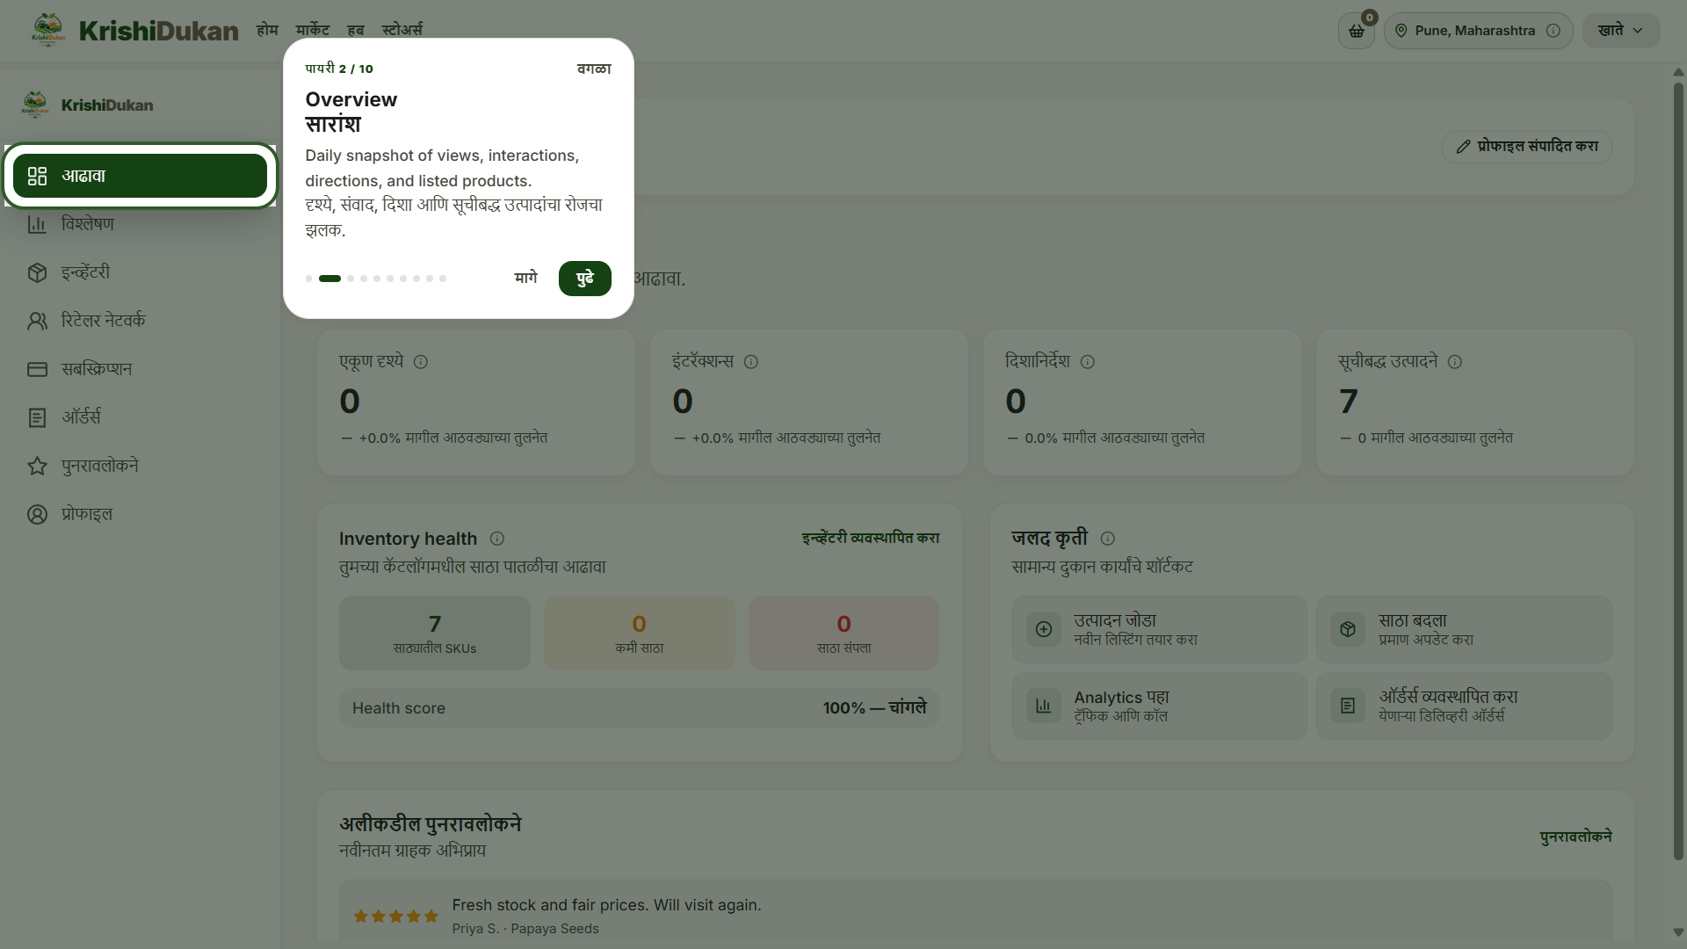
Task: Click साठा बदला quick action
Action: tap(1464, 629)
